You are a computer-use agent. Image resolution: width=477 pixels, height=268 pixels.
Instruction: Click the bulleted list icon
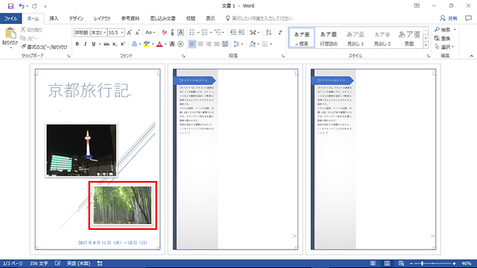(193, 32)
